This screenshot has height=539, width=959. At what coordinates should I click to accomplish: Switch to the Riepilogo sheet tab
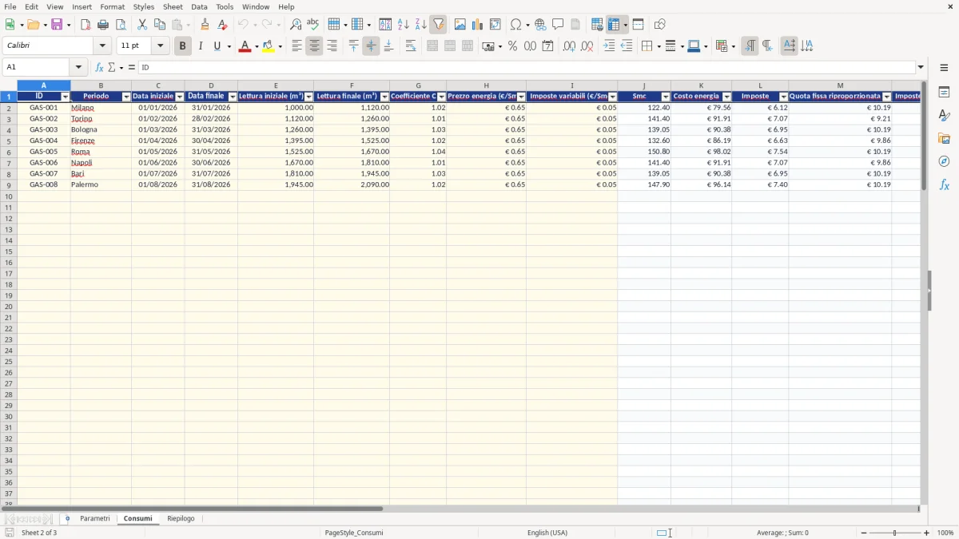tap(181, 519)
